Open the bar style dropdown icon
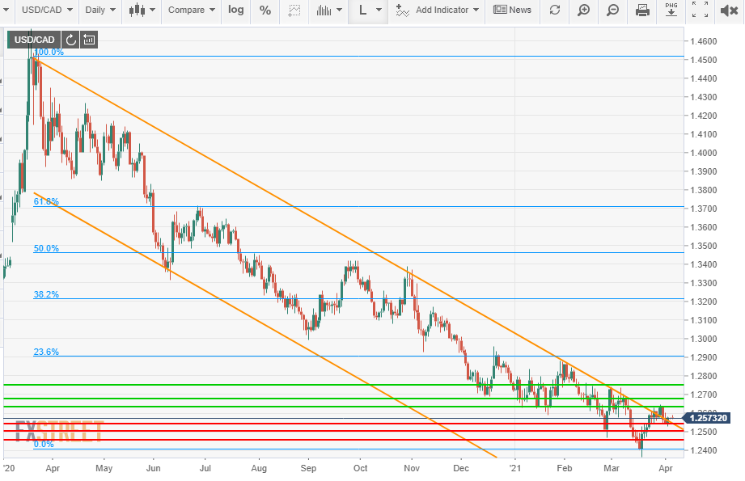Viewport: 745px width, 481px height. (328, 11)
